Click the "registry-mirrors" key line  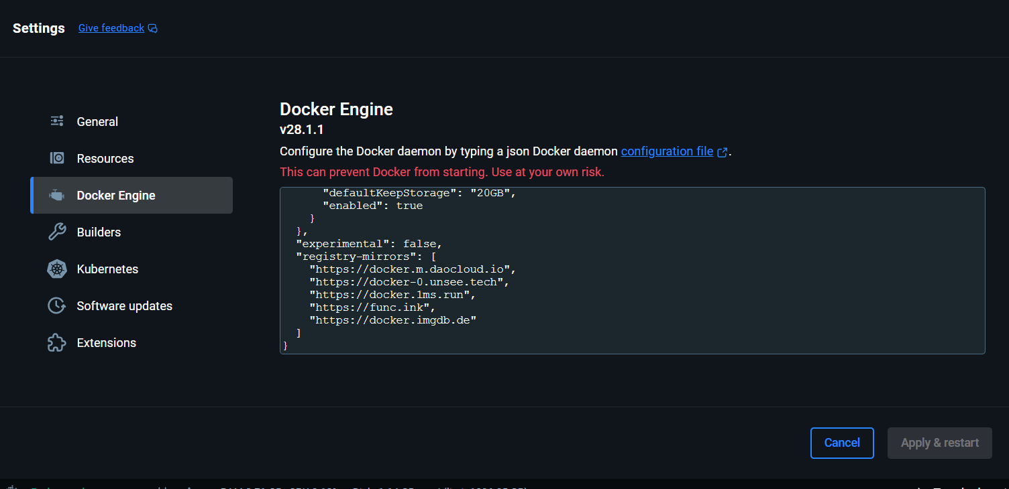tap(366, 257)
